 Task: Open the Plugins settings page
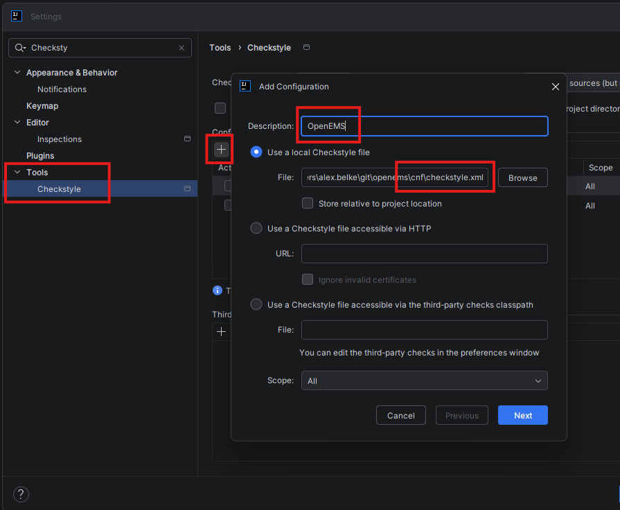40,156
